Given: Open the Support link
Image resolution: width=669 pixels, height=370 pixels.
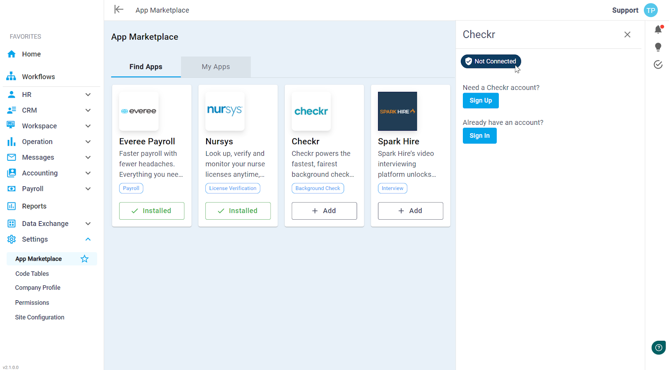Looking at the screenshot, I should point(625,10).
